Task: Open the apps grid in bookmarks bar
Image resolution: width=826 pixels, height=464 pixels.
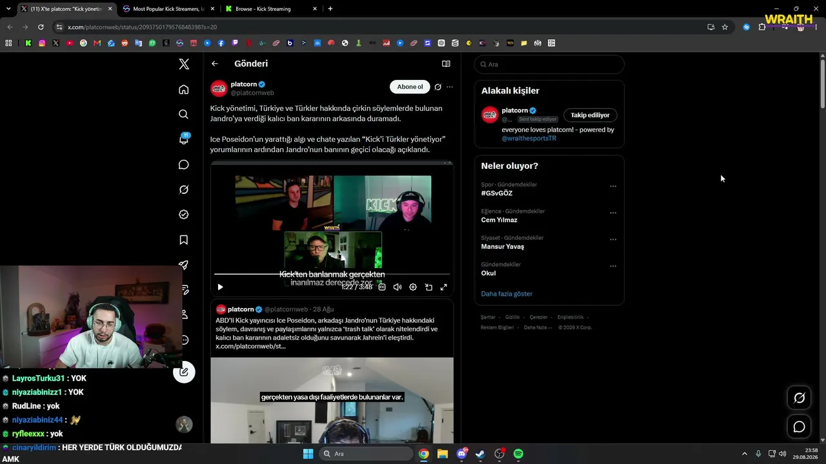Action: (8, 43)
